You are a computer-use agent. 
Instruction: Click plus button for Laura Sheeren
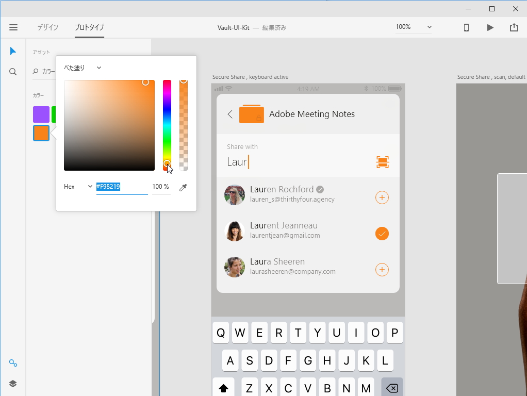point(382,270)
